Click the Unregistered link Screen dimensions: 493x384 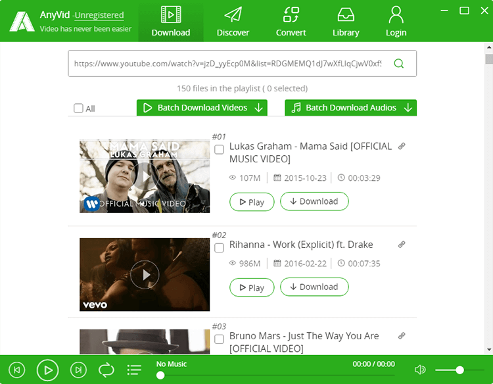click(x=99, y=15)
